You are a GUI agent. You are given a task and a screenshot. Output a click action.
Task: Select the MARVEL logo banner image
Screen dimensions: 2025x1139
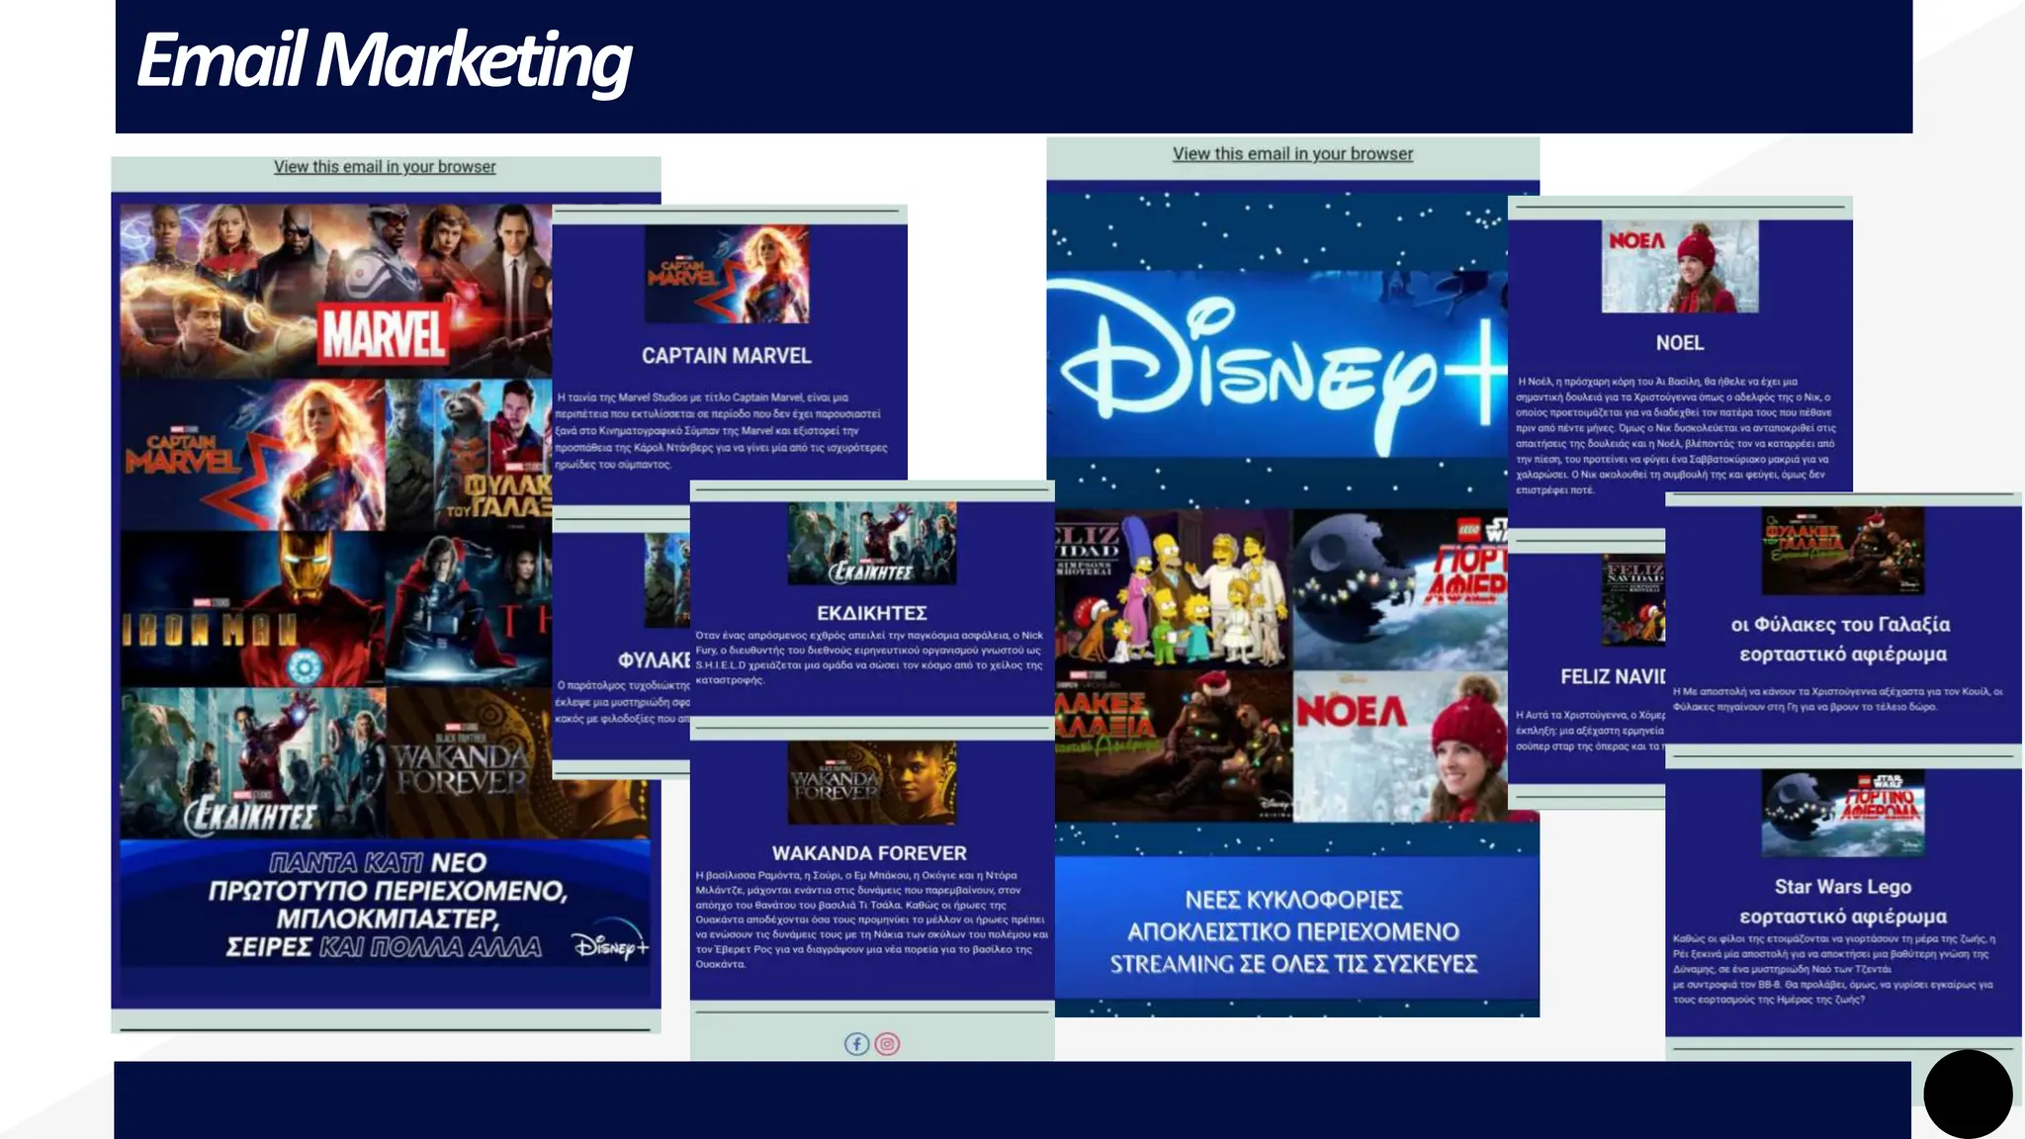(336, 291)
